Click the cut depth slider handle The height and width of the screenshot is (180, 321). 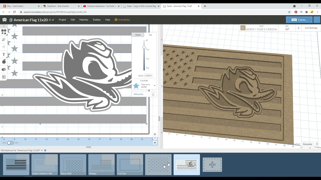(x=144, y=47)
